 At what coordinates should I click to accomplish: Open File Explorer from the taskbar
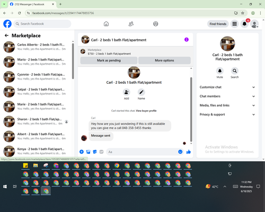[x=36, y=166]
